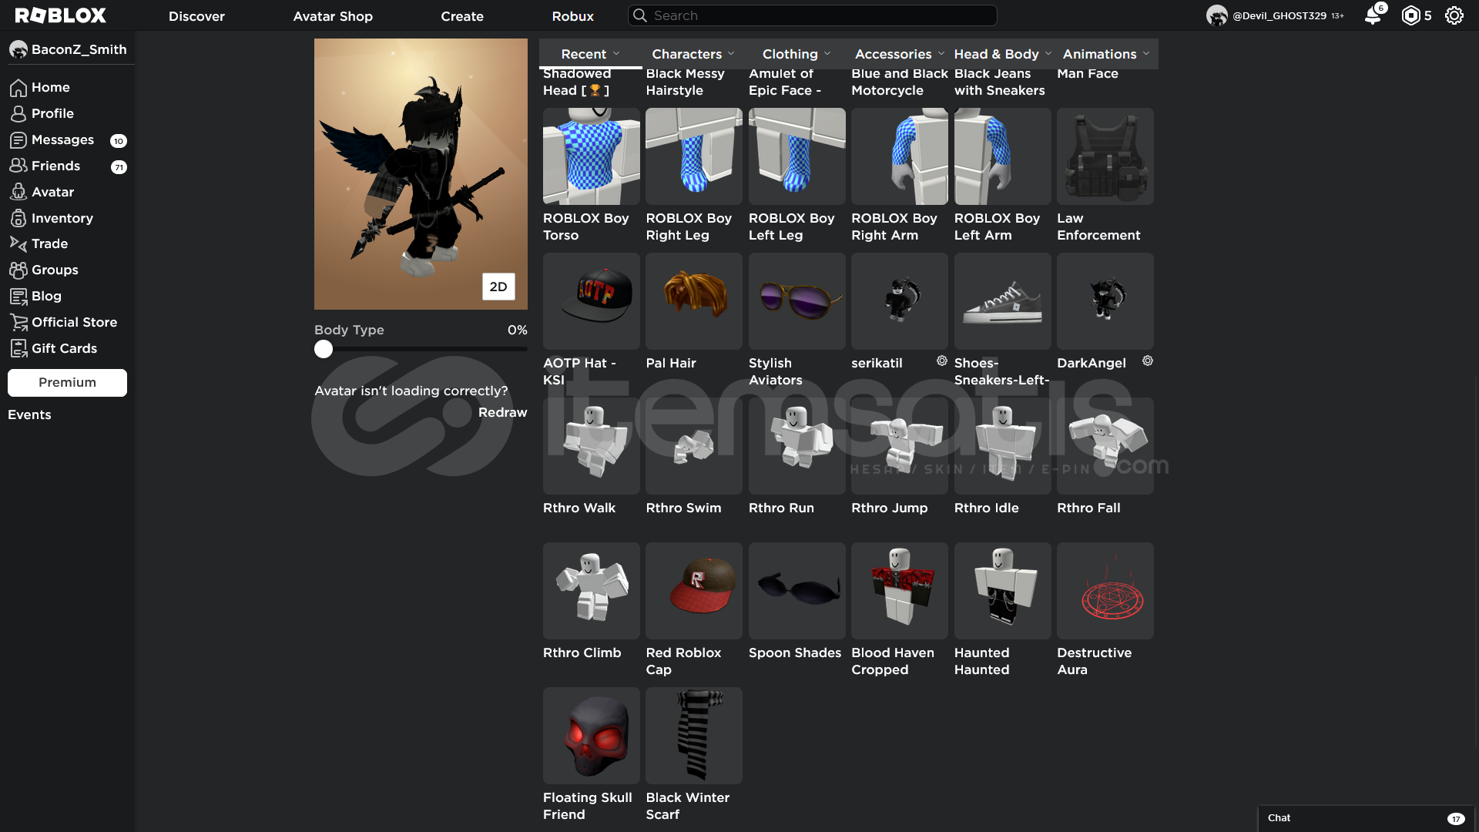Screen dimensions: 1479x832
Task: Click the Roblox logo
Action: point(61,15)
